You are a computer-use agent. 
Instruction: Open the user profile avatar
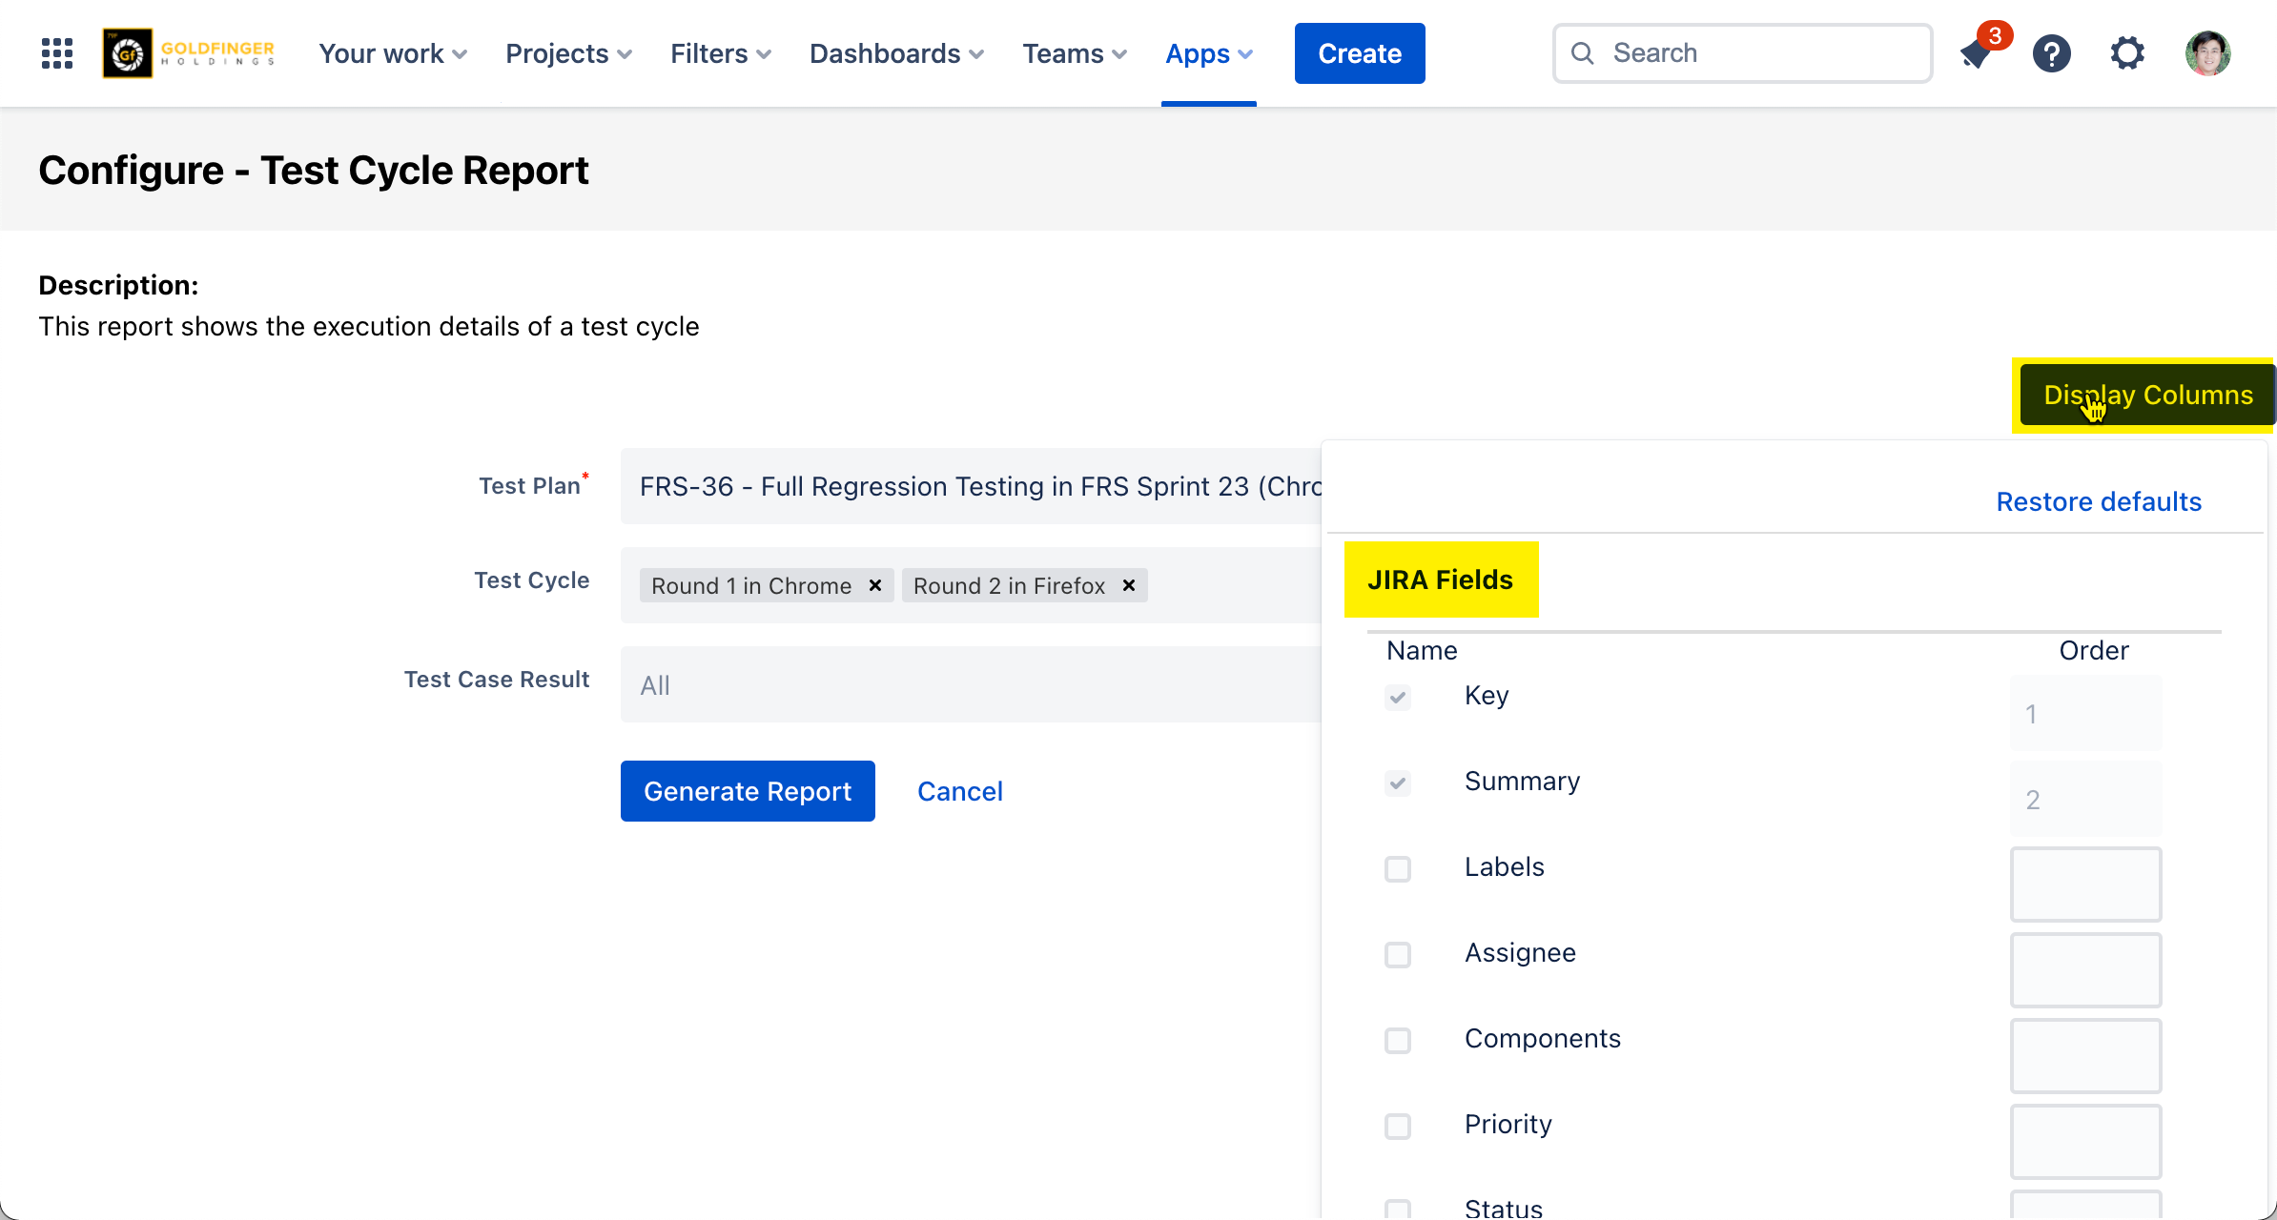pos(2207,53)
